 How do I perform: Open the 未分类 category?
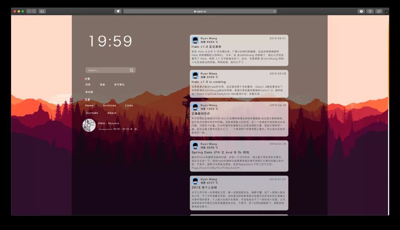pyautogui.click(x=89, y=92)
